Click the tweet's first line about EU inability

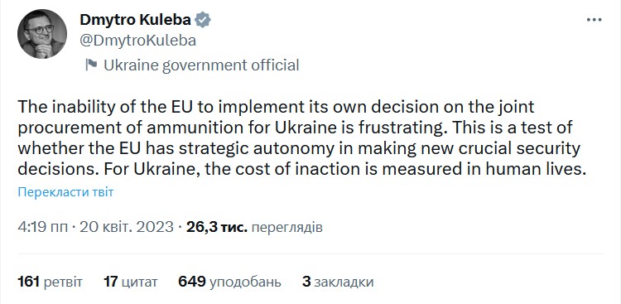click(276, 107)
